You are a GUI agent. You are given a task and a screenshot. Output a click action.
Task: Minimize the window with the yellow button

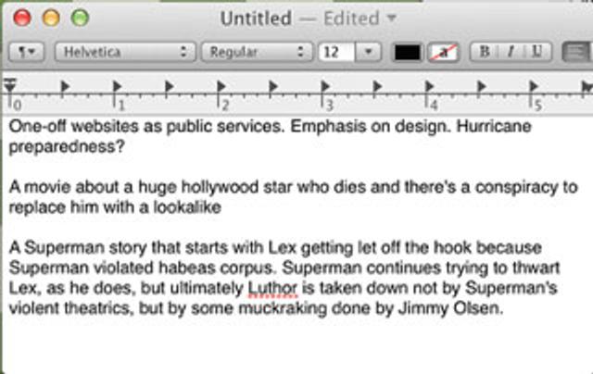click(51, 18)
